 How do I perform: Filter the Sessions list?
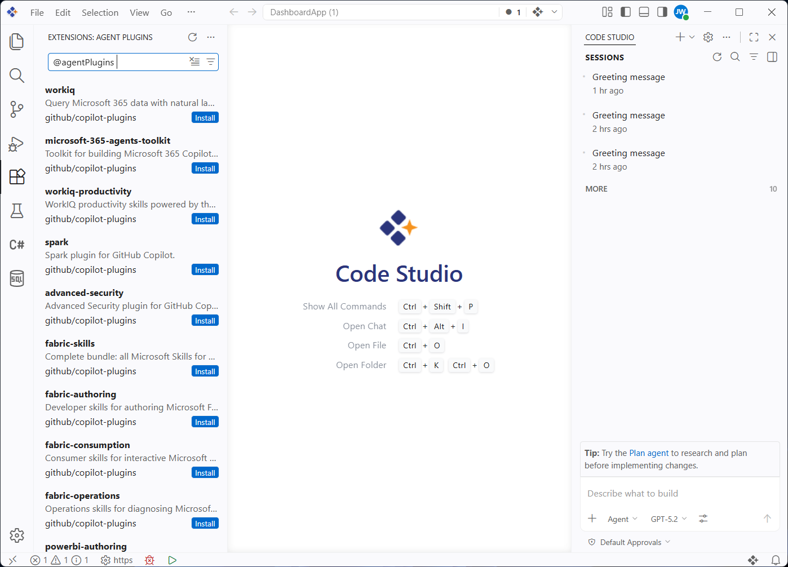click(x=754, y=57)
